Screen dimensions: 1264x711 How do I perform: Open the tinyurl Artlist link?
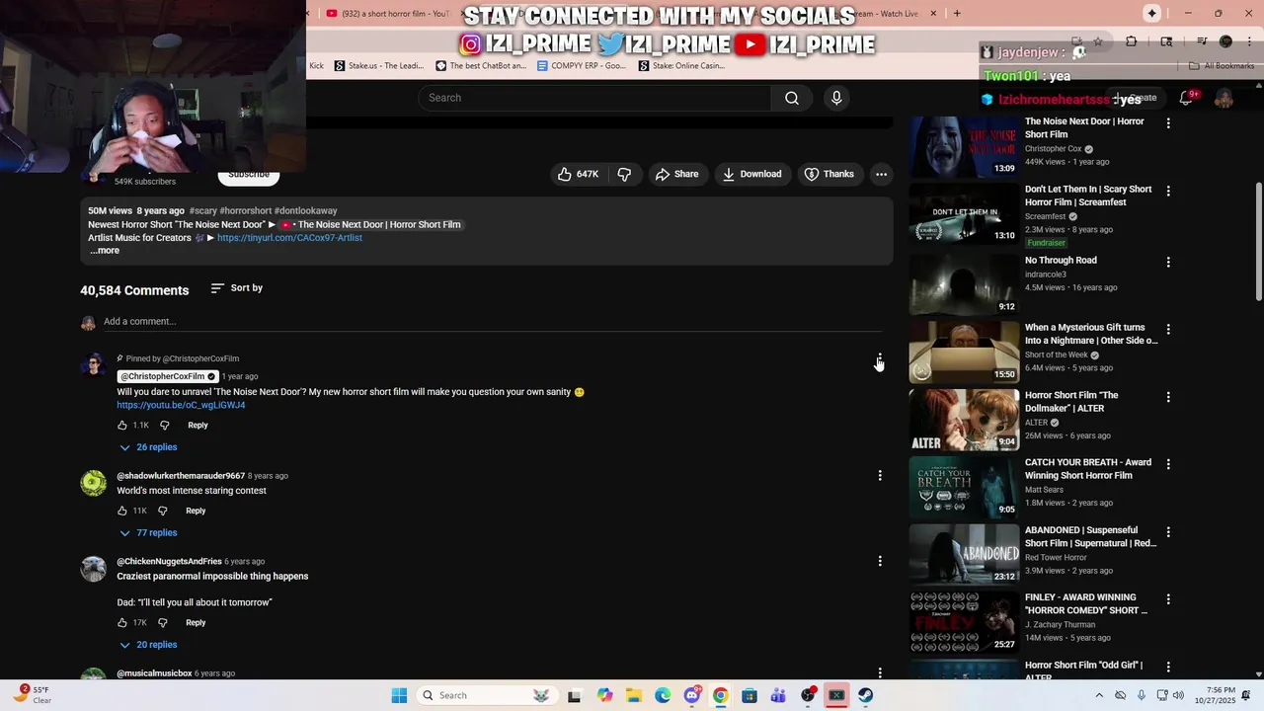coord(289,238)
